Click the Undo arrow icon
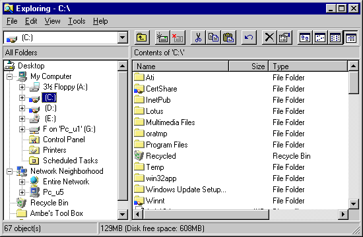363x237 pixels. tap(249, 38)
